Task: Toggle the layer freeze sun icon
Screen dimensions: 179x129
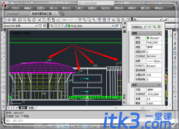Action: tap(59, 26)
